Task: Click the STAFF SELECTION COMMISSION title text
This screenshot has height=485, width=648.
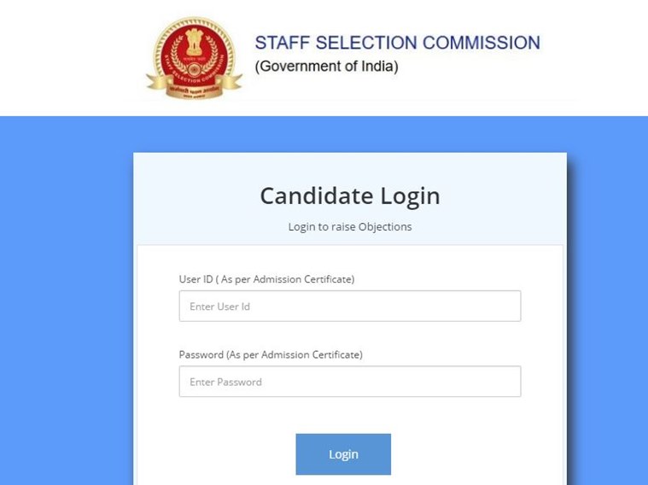Action: click(398, 43)
